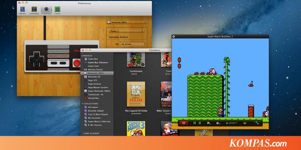Click The Legend Of Zelda star rating

(x=136, y=113)
